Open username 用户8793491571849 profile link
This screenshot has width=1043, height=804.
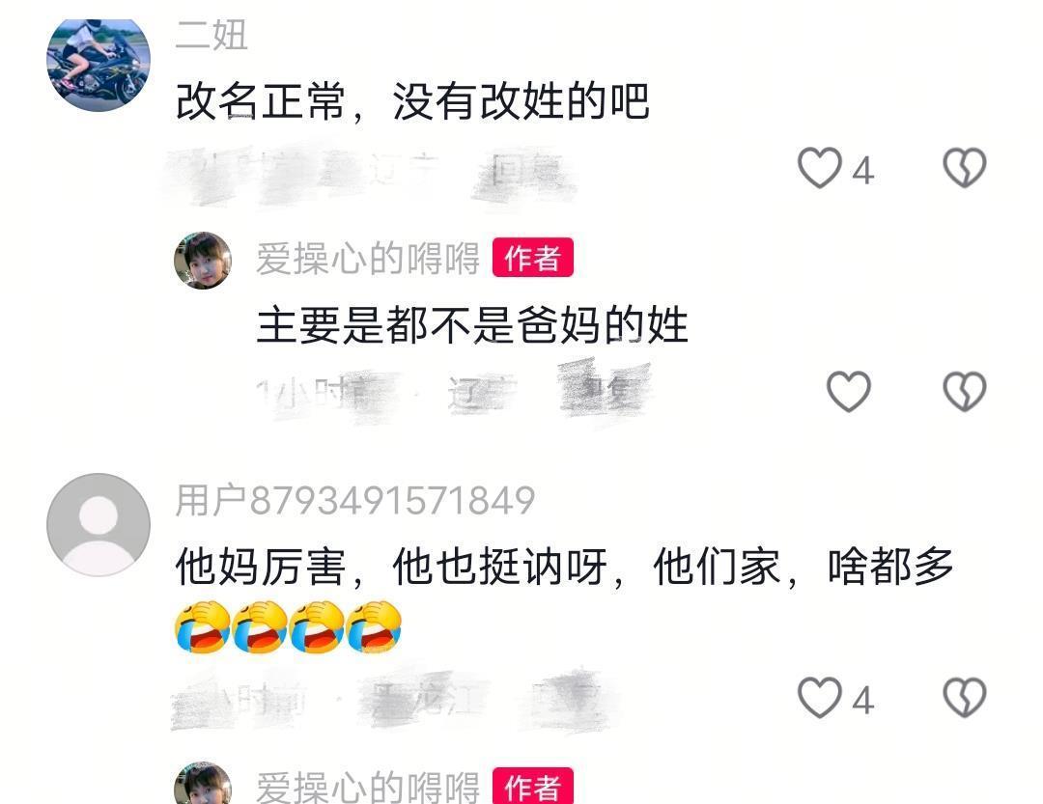point(355,500)
